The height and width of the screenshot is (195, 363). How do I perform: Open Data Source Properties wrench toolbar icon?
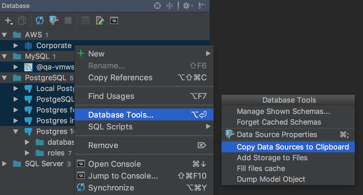54,21
